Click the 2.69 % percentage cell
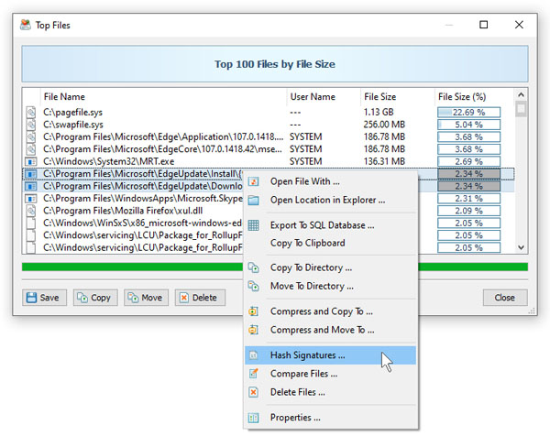Viewport: 550px width, 436px height. coord(468,161)
